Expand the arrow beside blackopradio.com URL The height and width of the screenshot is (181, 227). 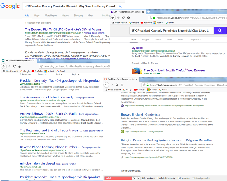pyautogui.click(x=60, y=117)
